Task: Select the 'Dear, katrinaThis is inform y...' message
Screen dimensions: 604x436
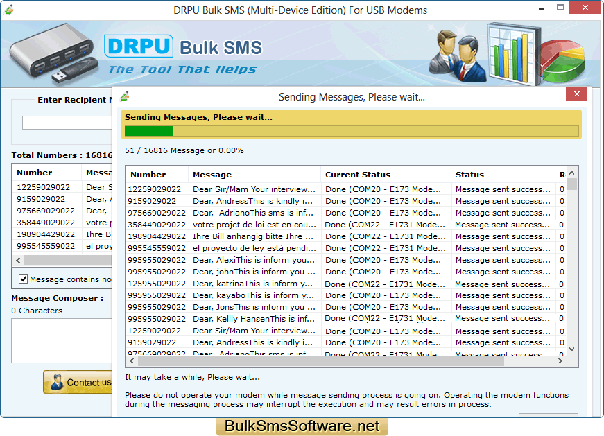Action: coord(252,284)
